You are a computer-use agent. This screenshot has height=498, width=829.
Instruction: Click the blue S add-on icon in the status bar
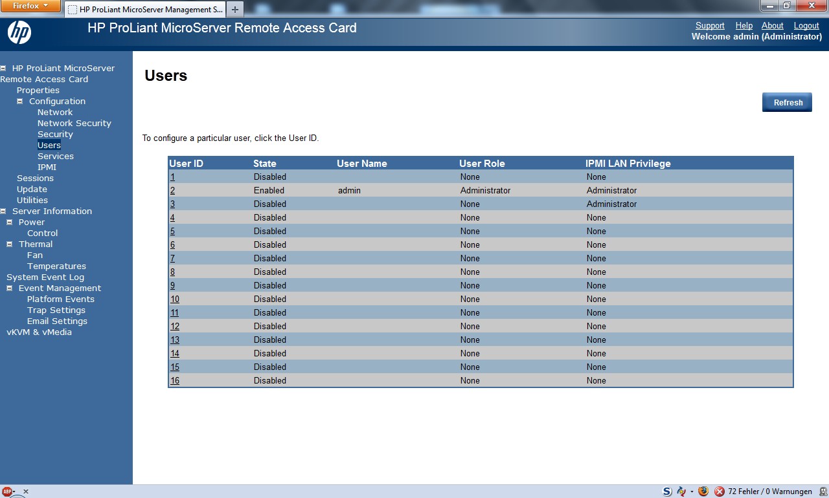(x=667, y=492)
